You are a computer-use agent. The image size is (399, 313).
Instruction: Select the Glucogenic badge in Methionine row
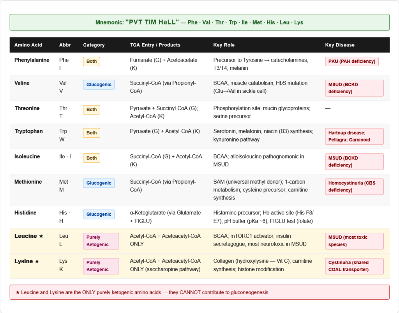[99, 183]
